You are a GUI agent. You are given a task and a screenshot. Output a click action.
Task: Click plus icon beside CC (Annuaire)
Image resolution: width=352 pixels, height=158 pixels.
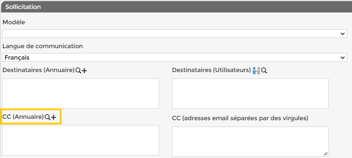54,117
